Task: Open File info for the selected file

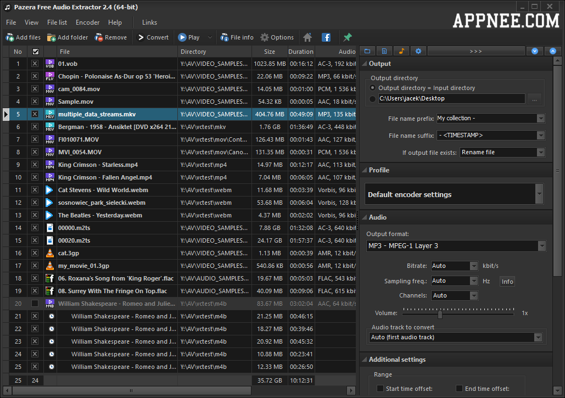Action: [237, 37]
